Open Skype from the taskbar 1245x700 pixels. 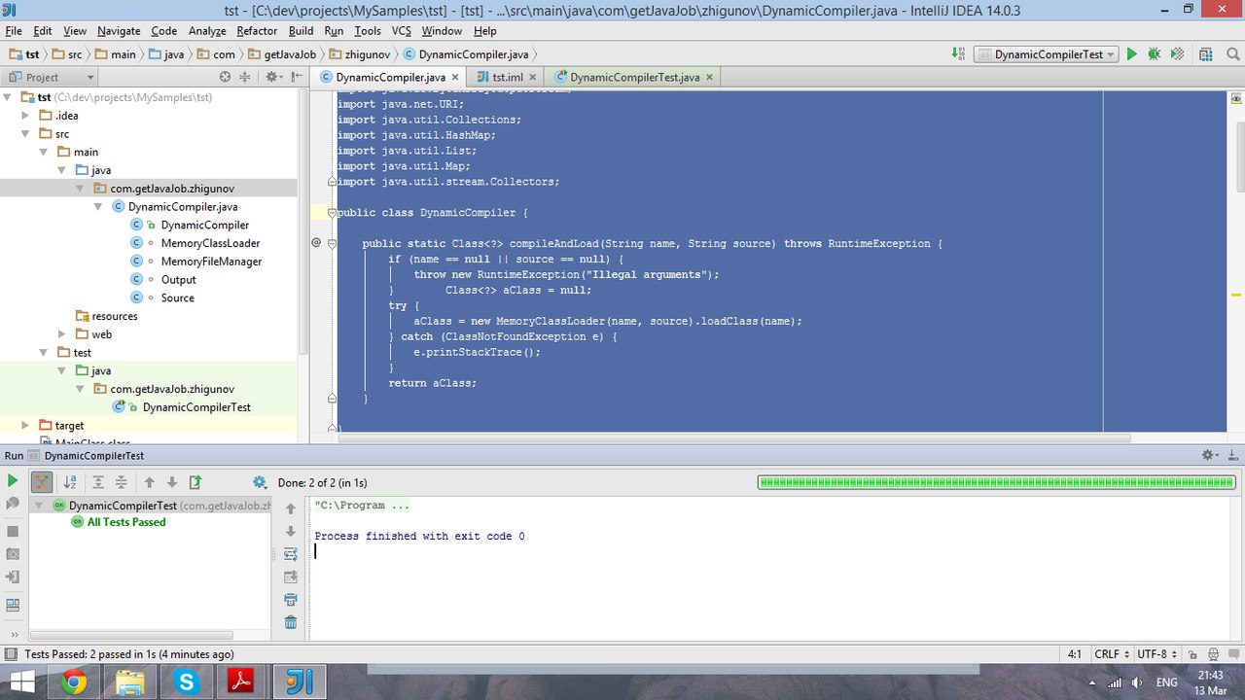(x=185, y=682)
